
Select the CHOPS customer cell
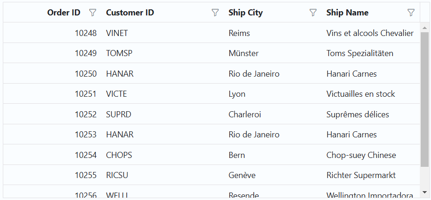pyautogui.click(x=119, y=155)
